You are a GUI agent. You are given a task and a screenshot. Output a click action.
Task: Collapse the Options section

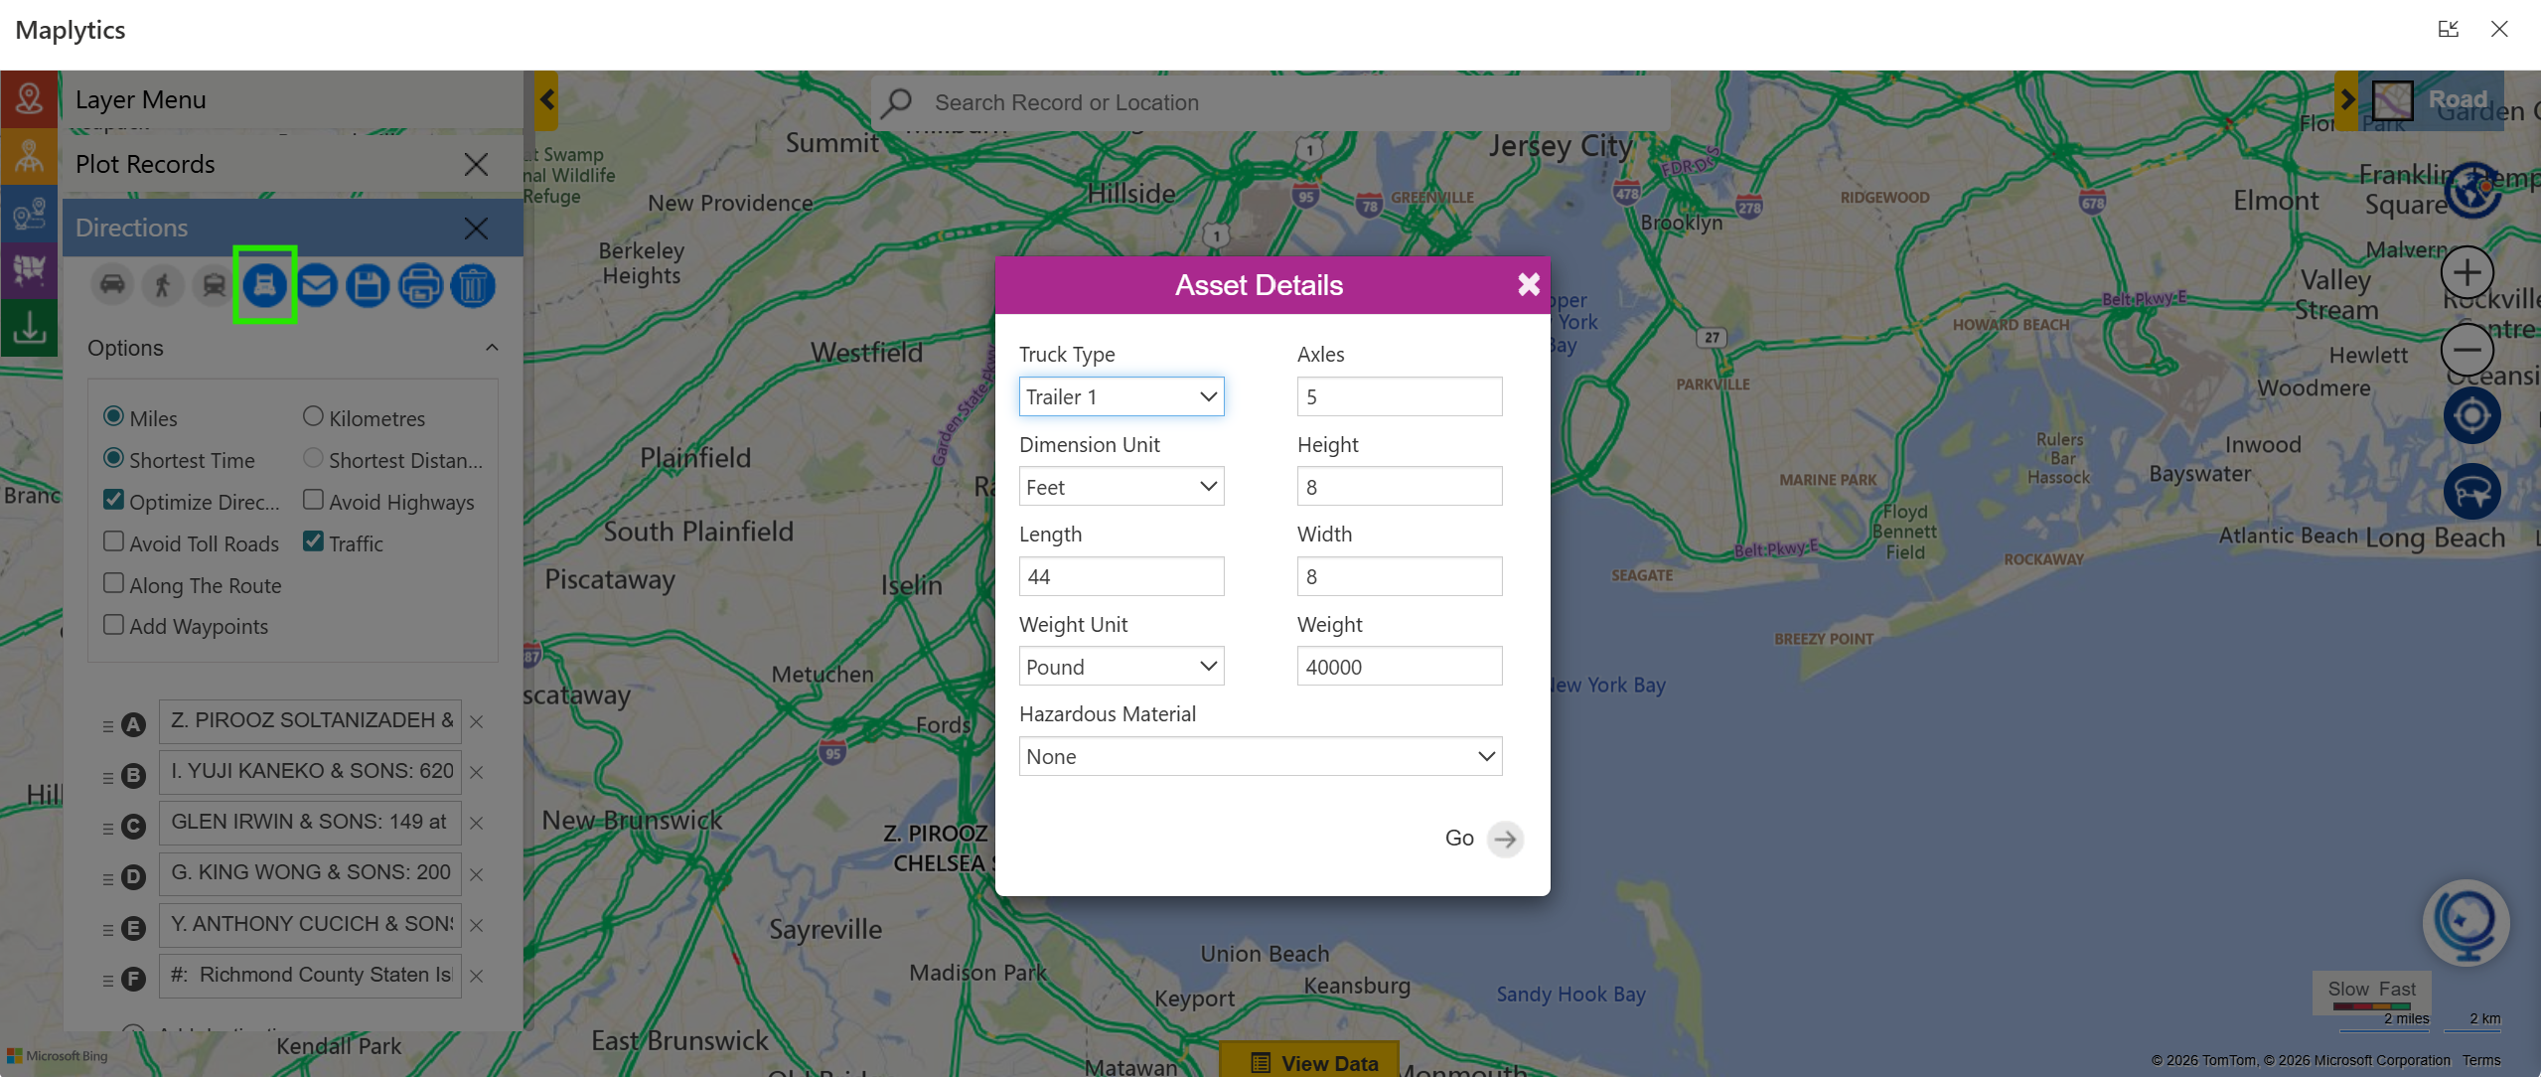[x=493, y=348]
